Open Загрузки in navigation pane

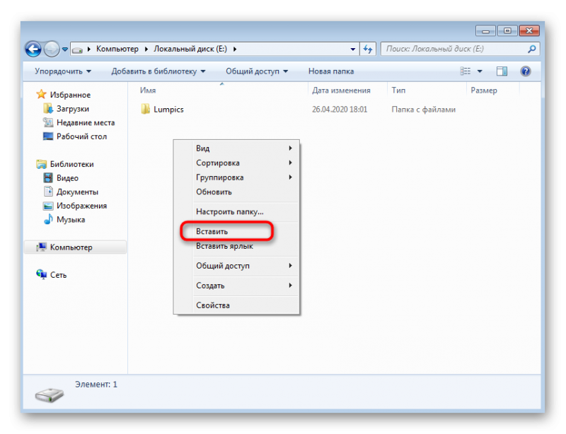[73, 109]
